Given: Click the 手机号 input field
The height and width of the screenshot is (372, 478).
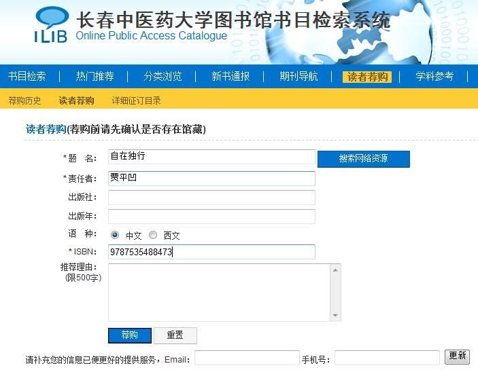Looking at the screenshot, I should click(x=387, y=358).
